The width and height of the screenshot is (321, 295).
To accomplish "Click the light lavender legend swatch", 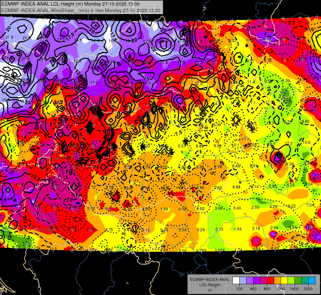I will point(243,281).
